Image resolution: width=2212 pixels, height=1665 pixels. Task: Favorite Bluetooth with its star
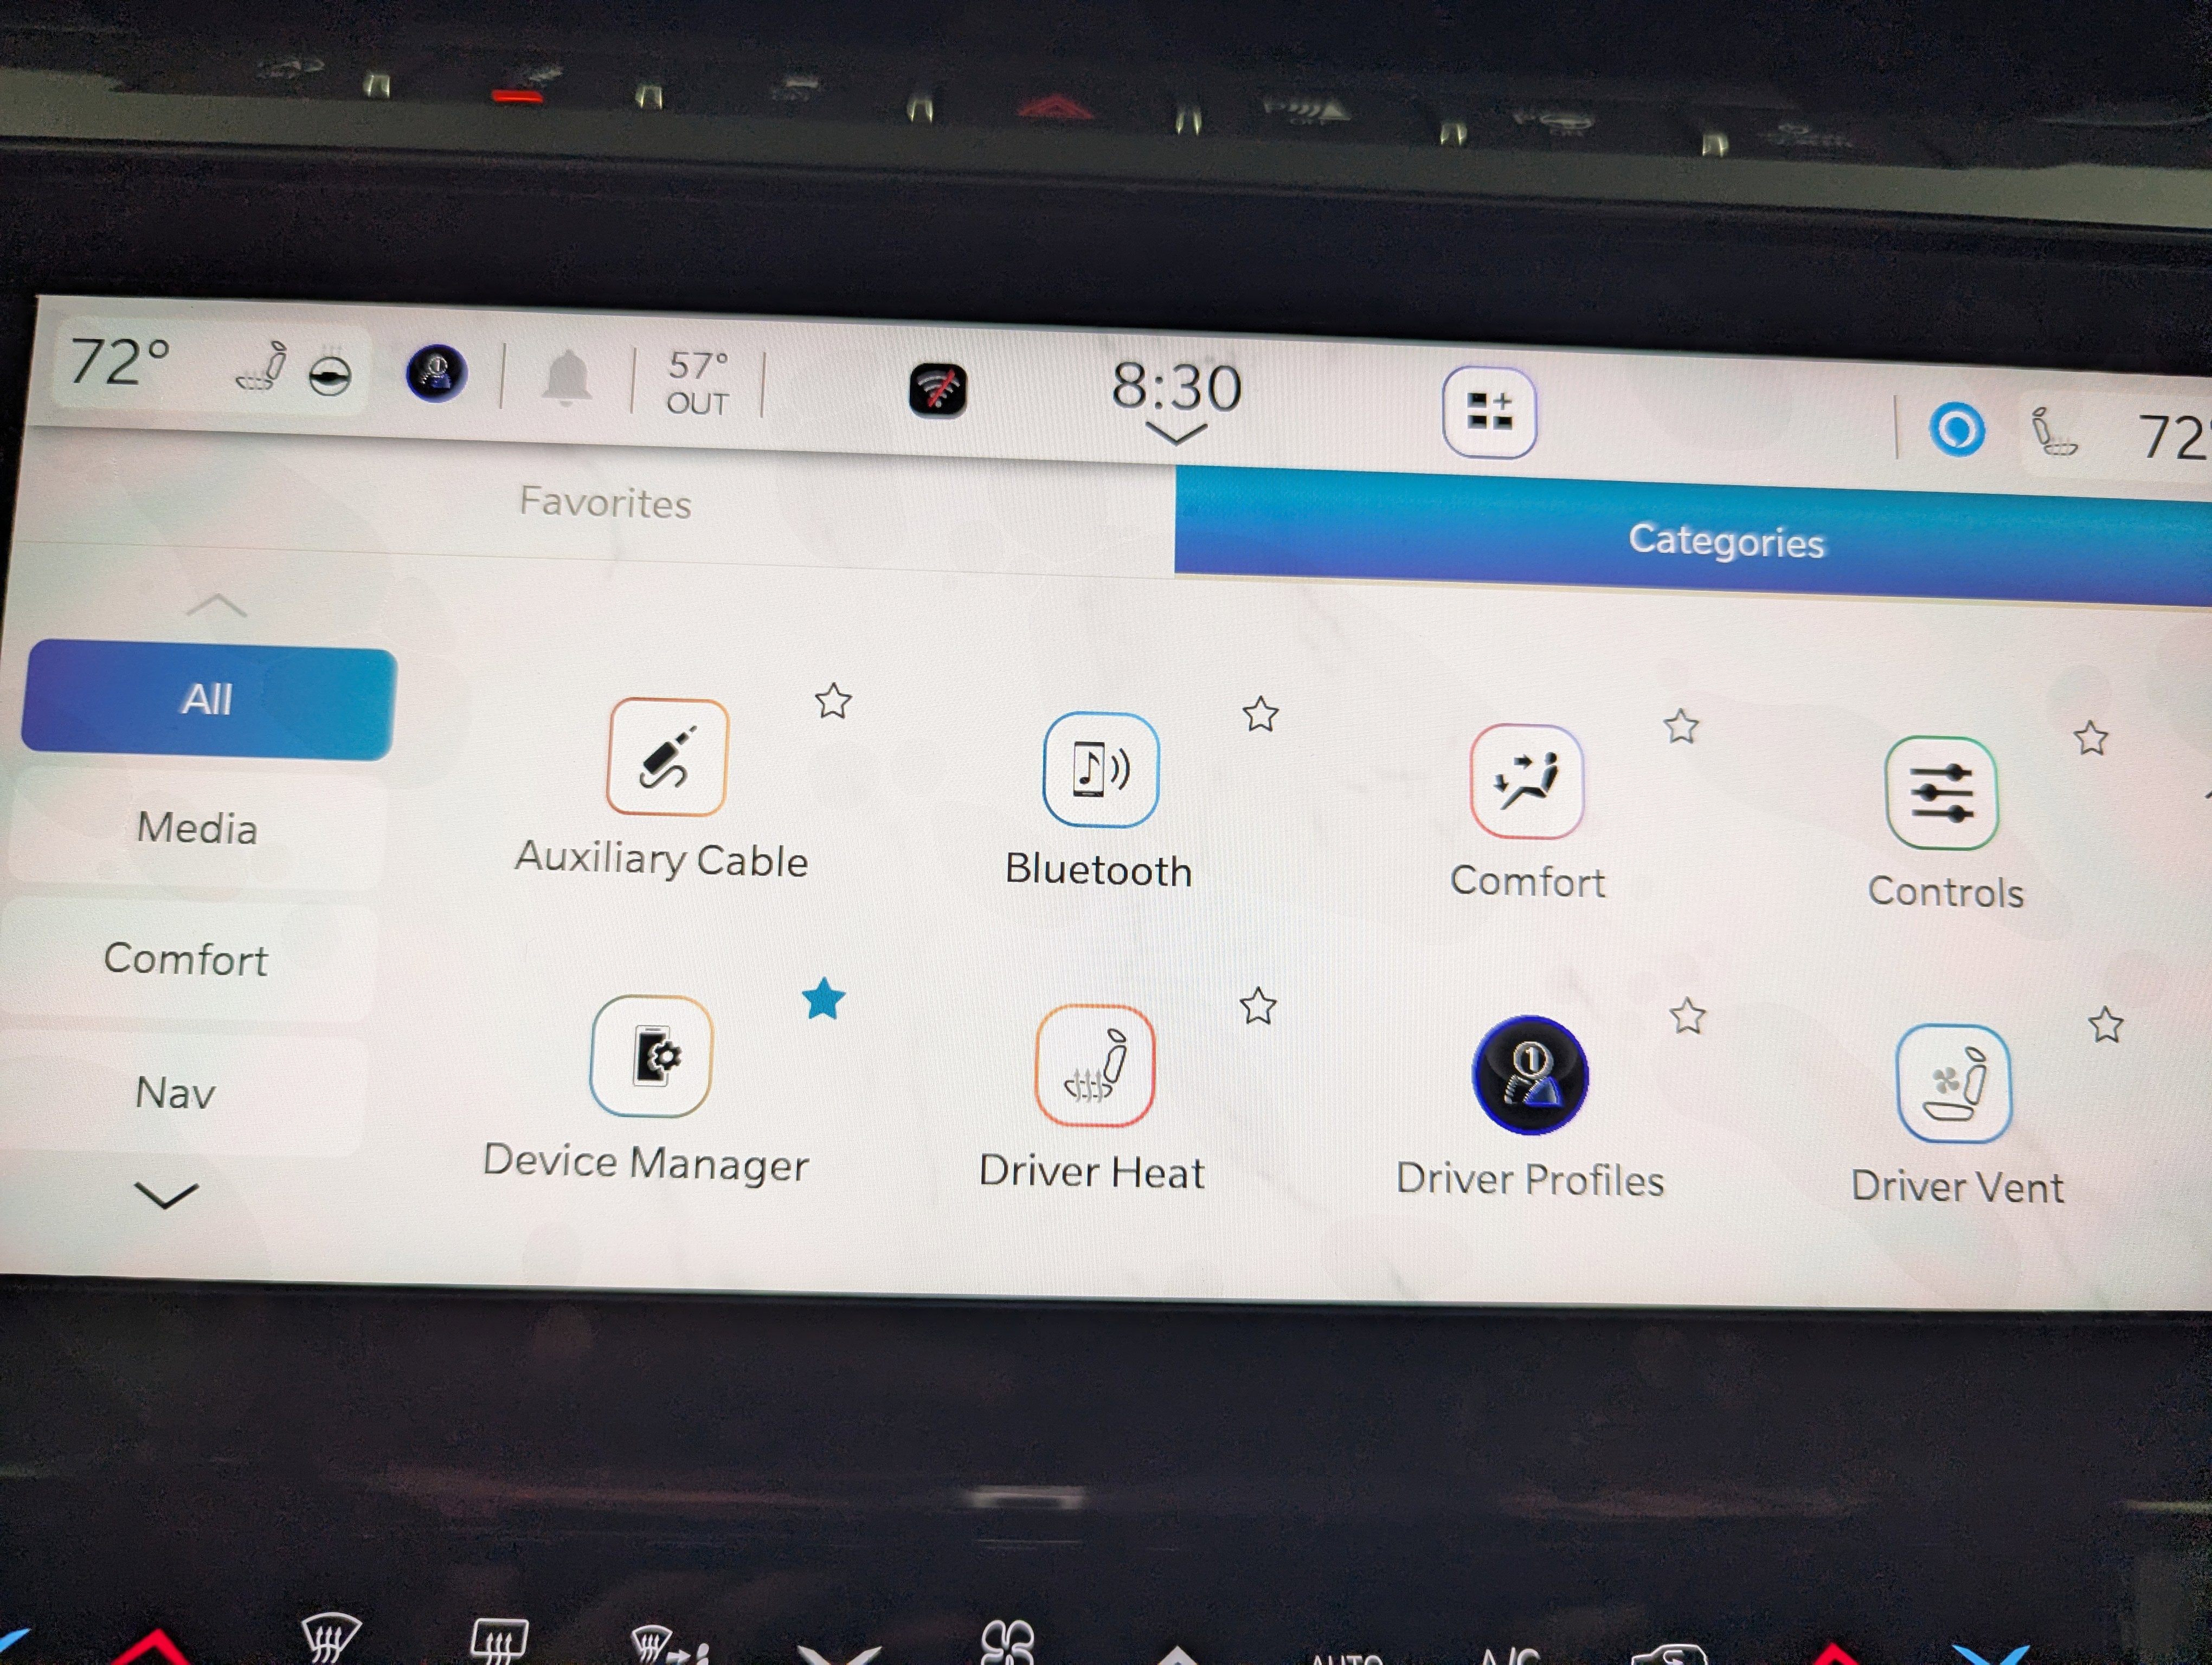pos(1260,714)
